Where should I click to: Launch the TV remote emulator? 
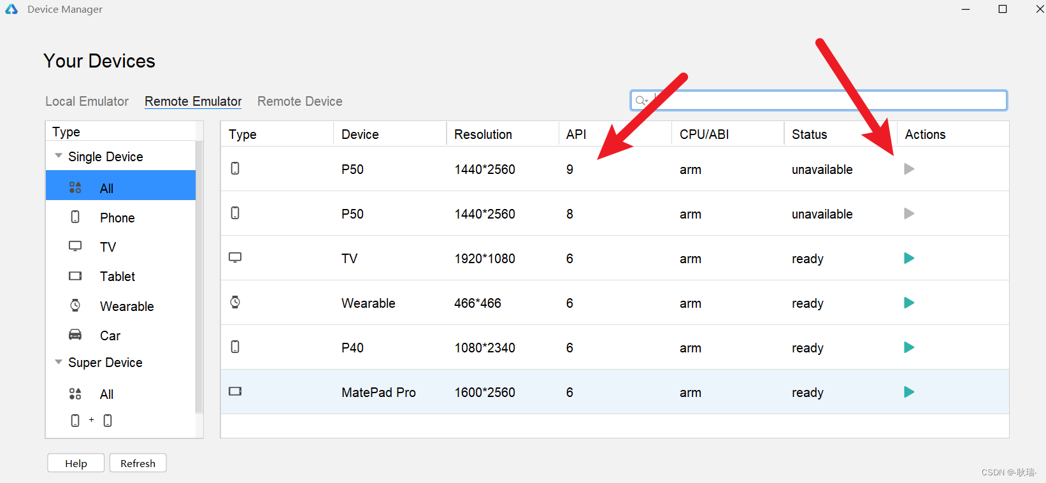coord(909,258)
